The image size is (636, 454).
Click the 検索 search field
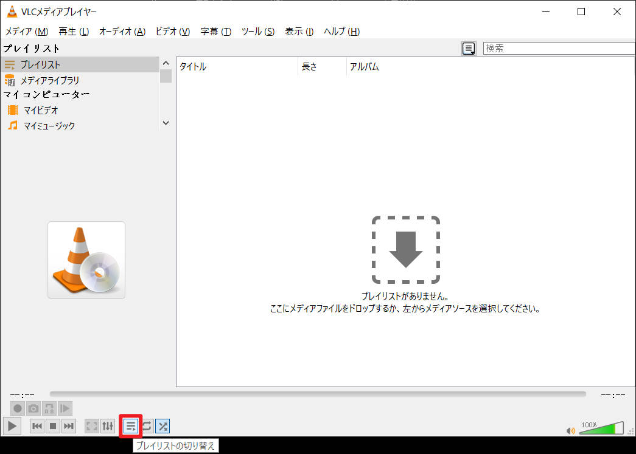559,48
